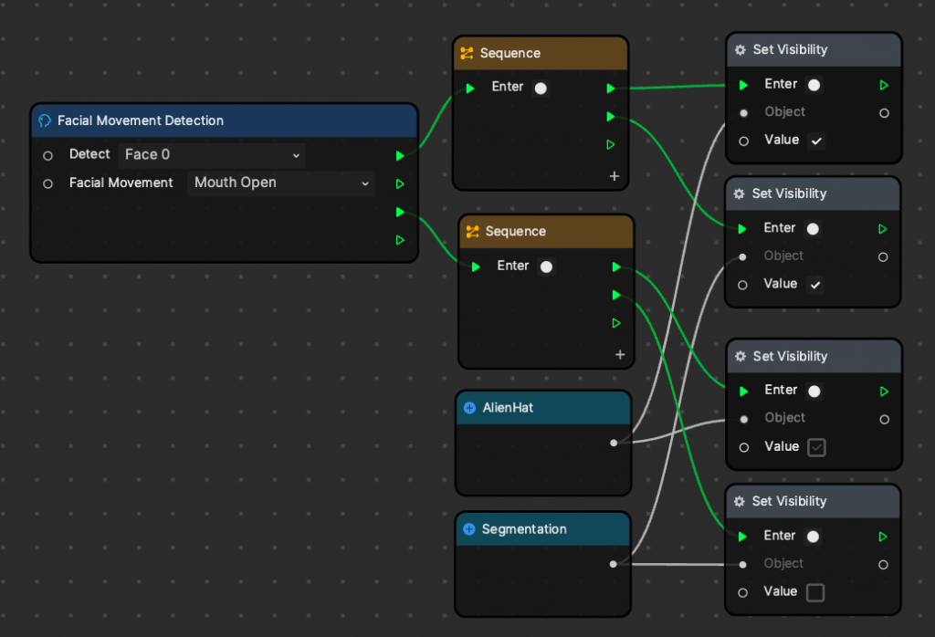Click the Object input port on top Set Visibility
The image size is (935, 637).
(743, 113)
